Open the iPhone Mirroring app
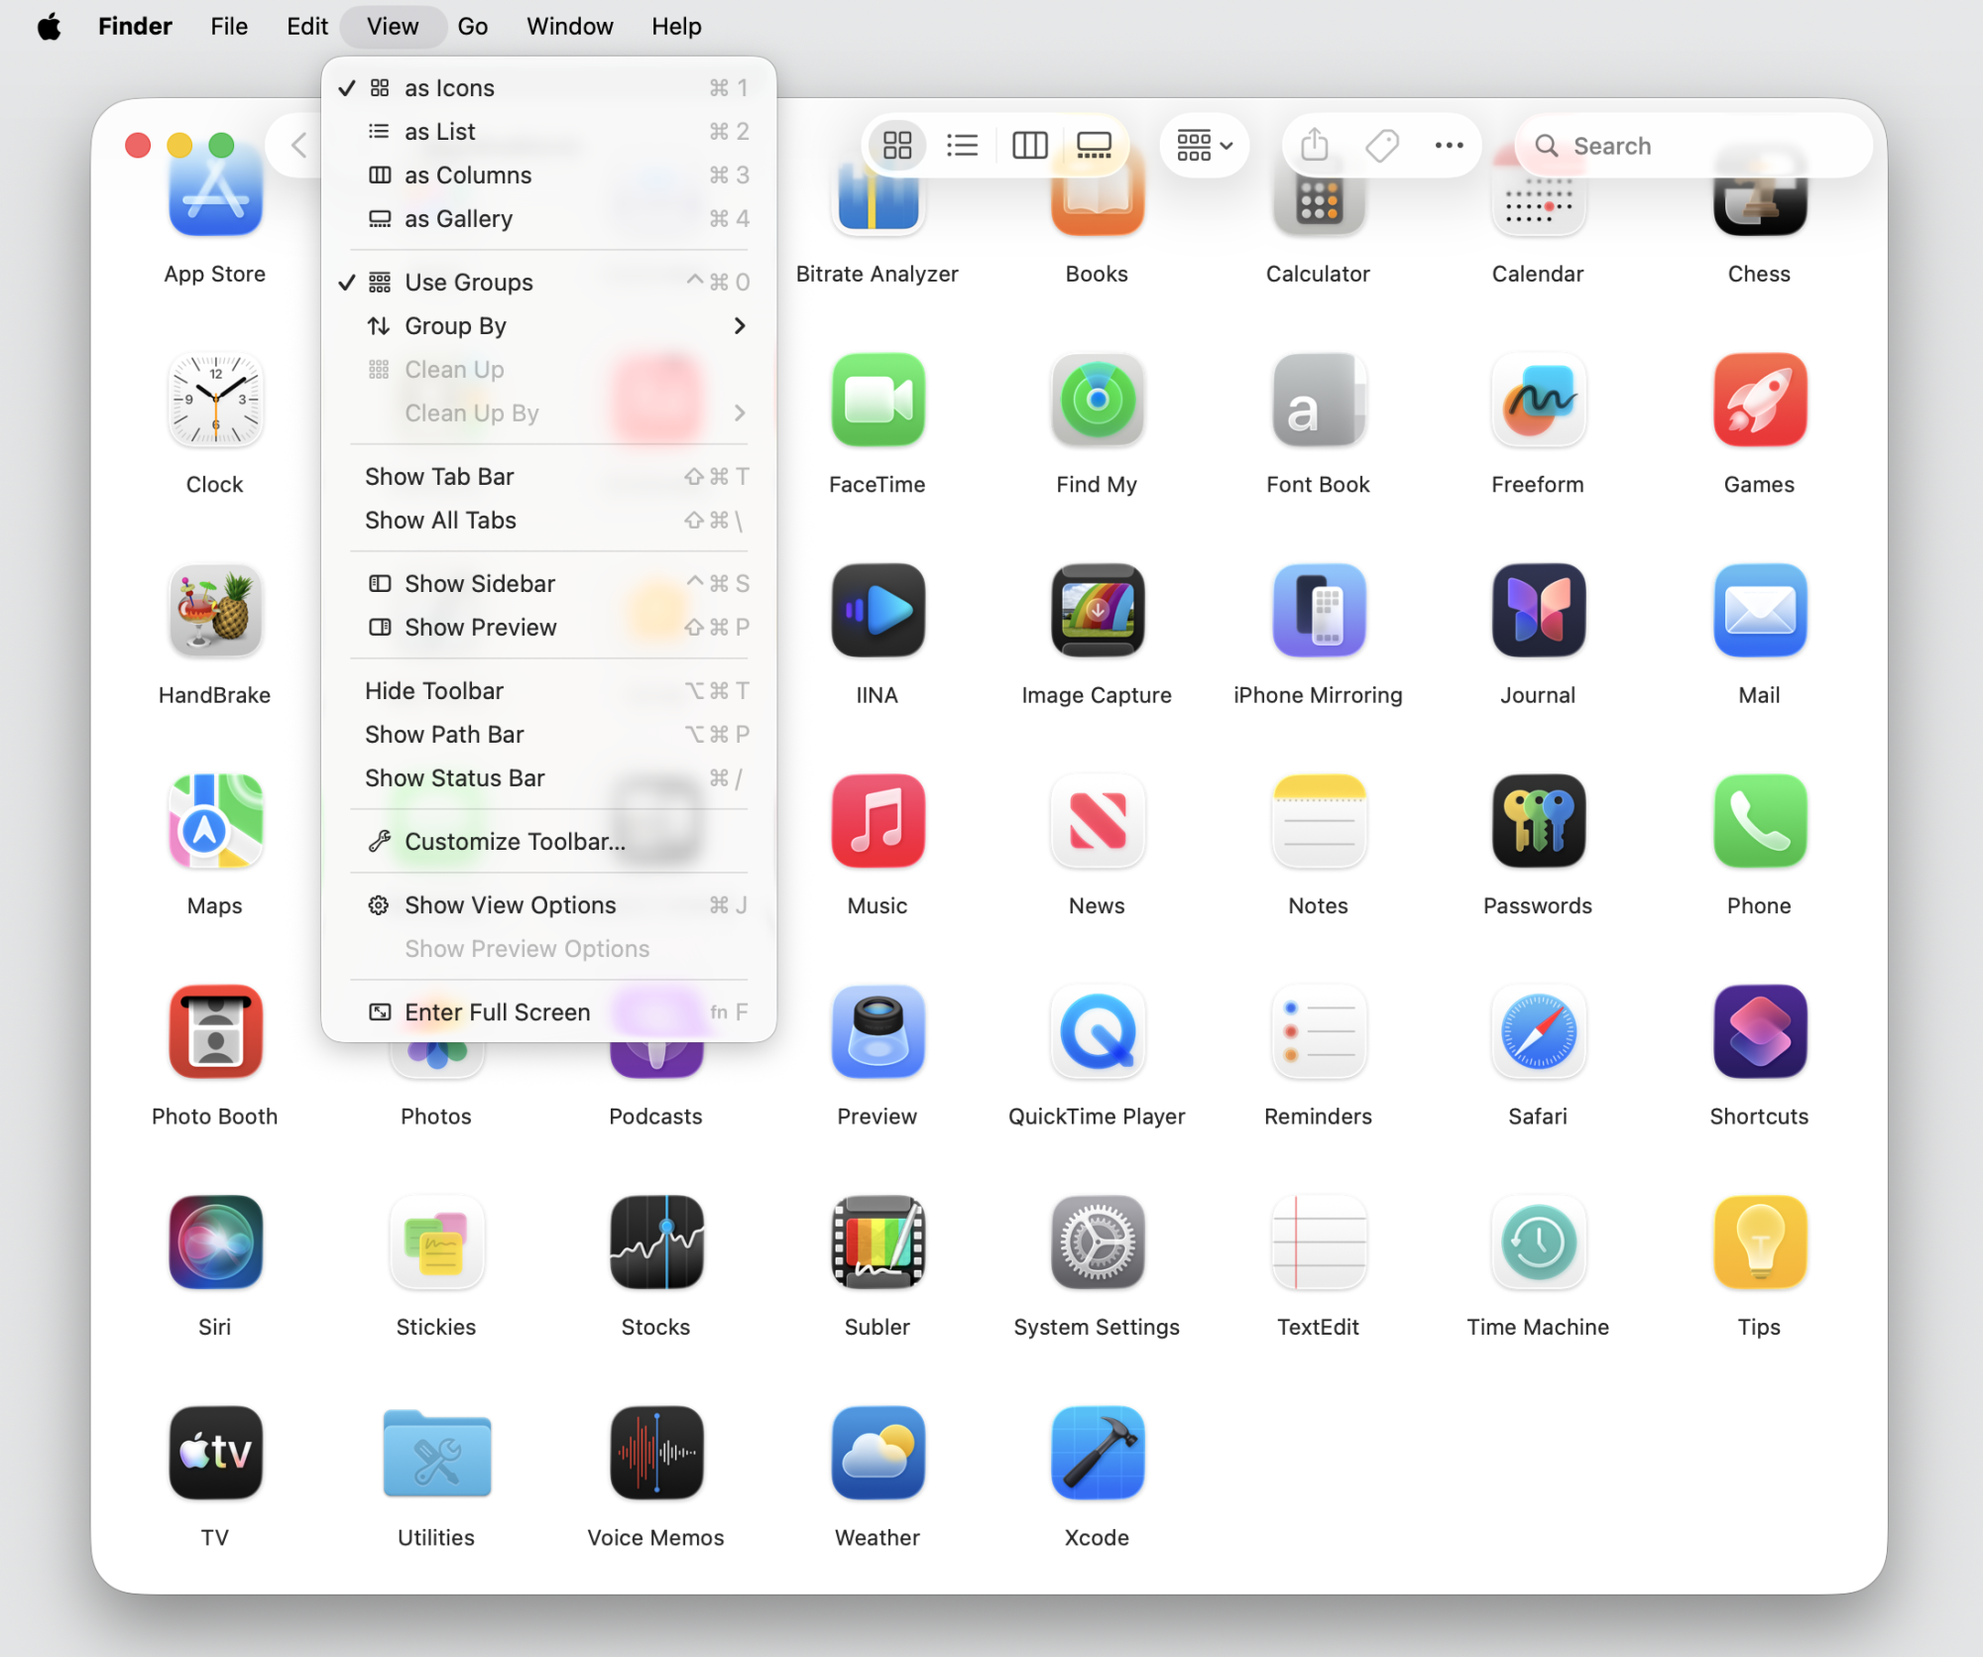This screenshot has height=1657, width=1983. pyautogui.click(x=1317, y=611)
